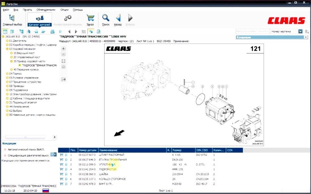Click part number 00 0211 099 0

[x=87, y=165]
